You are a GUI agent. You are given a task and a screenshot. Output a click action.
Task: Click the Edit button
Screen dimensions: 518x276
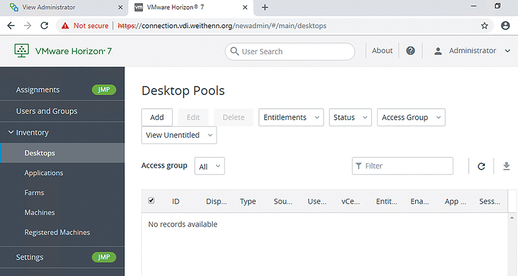[193, 117]
